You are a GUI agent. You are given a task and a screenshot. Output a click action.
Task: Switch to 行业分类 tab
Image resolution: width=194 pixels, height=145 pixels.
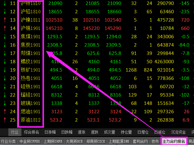pos(8,141)
